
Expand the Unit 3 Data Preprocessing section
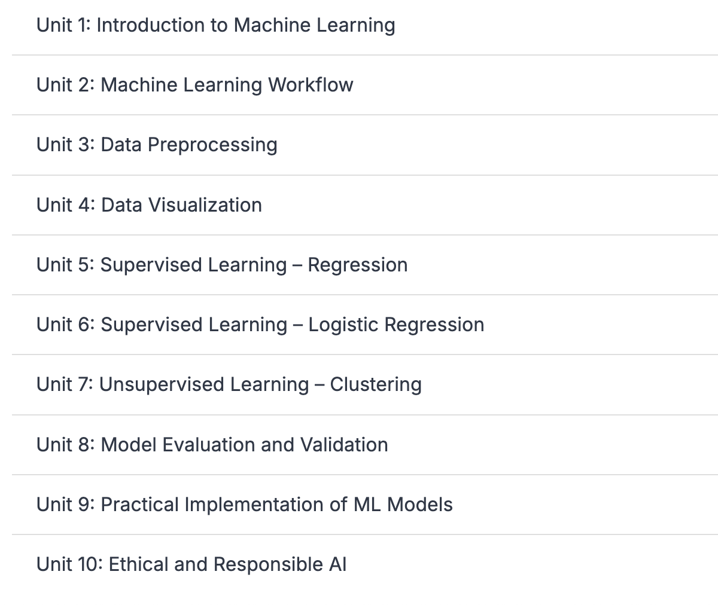click(157, 145)
